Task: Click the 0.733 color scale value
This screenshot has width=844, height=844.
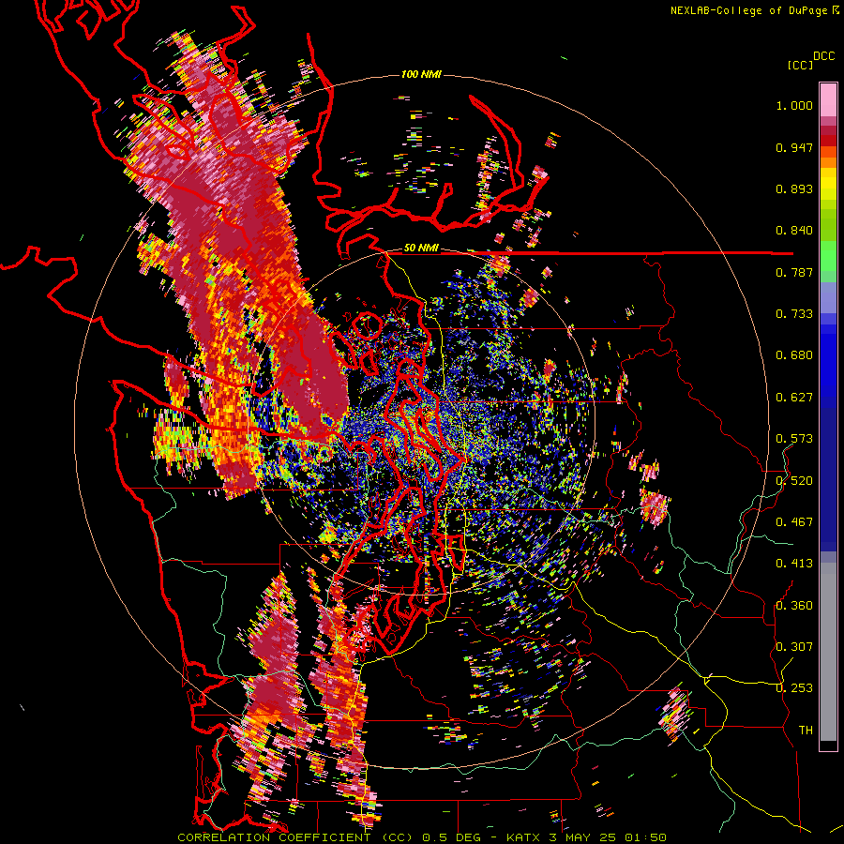Action: coord(794,314)
